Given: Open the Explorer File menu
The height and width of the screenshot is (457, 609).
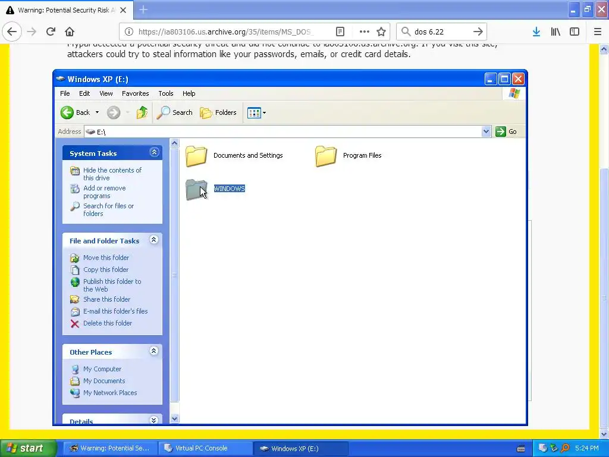Looking at the screenshot, I should click(65, 93).
